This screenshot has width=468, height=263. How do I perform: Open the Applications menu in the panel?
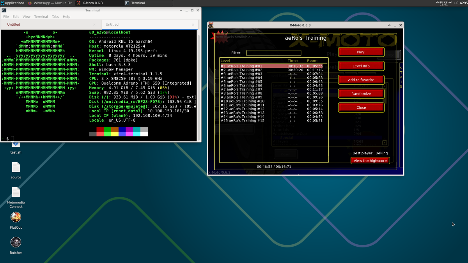pyautogui.click(x=13, y=3)
